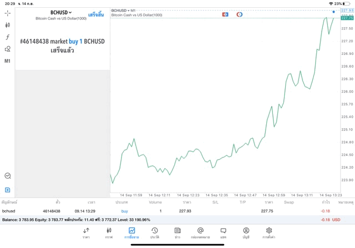355x248 pixels.
Task: Tap the Wi-Fi icon in status bar
Action: 331,4
